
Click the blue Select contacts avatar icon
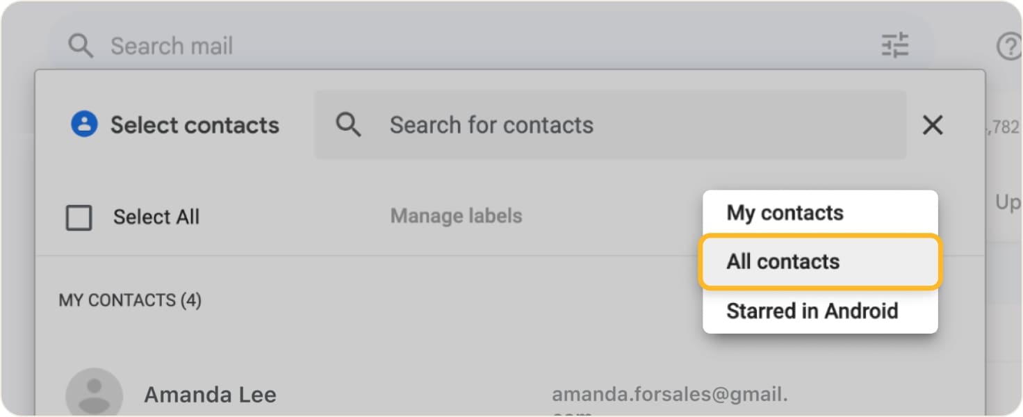[x=83, y=124]
